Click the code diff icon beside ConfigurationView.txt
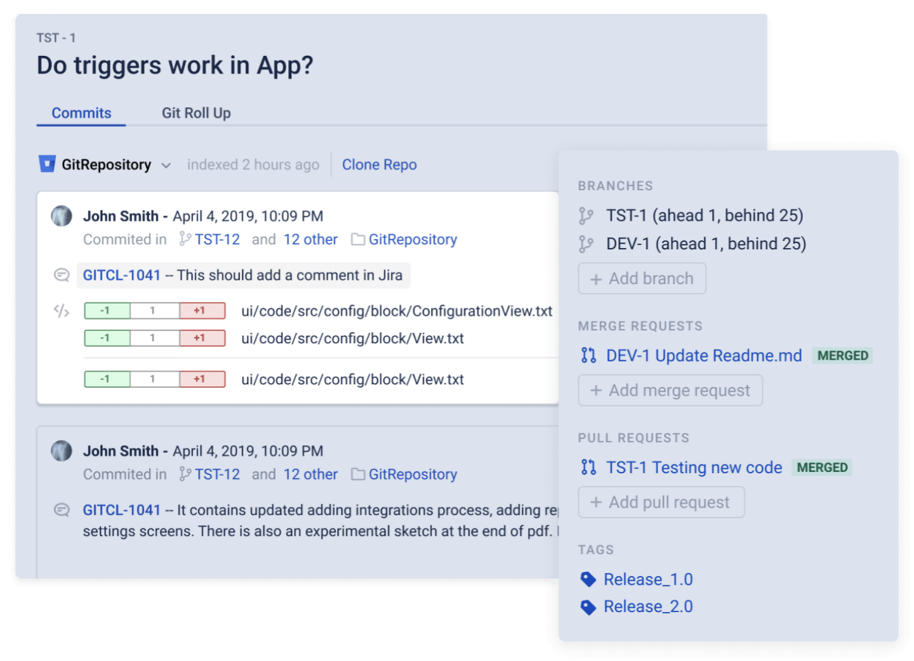This screenshot has width=914, height=661. (62, 311)
